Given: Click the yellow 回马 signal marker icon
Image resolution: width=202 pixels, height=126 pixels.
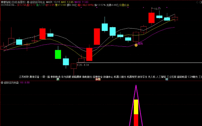Looking at the screenshot, I should pos(136,45).
